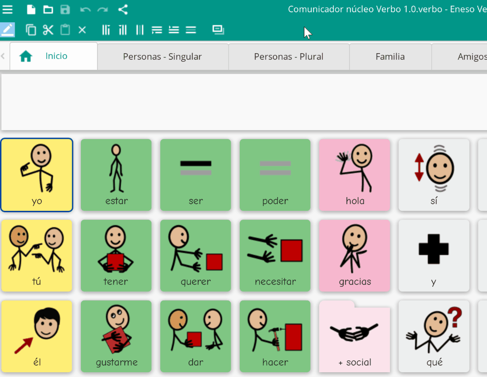This screenshot has width=487, height=377.
Task: Undo the last action
Action: pyautogui.click(x=85, y=9)
